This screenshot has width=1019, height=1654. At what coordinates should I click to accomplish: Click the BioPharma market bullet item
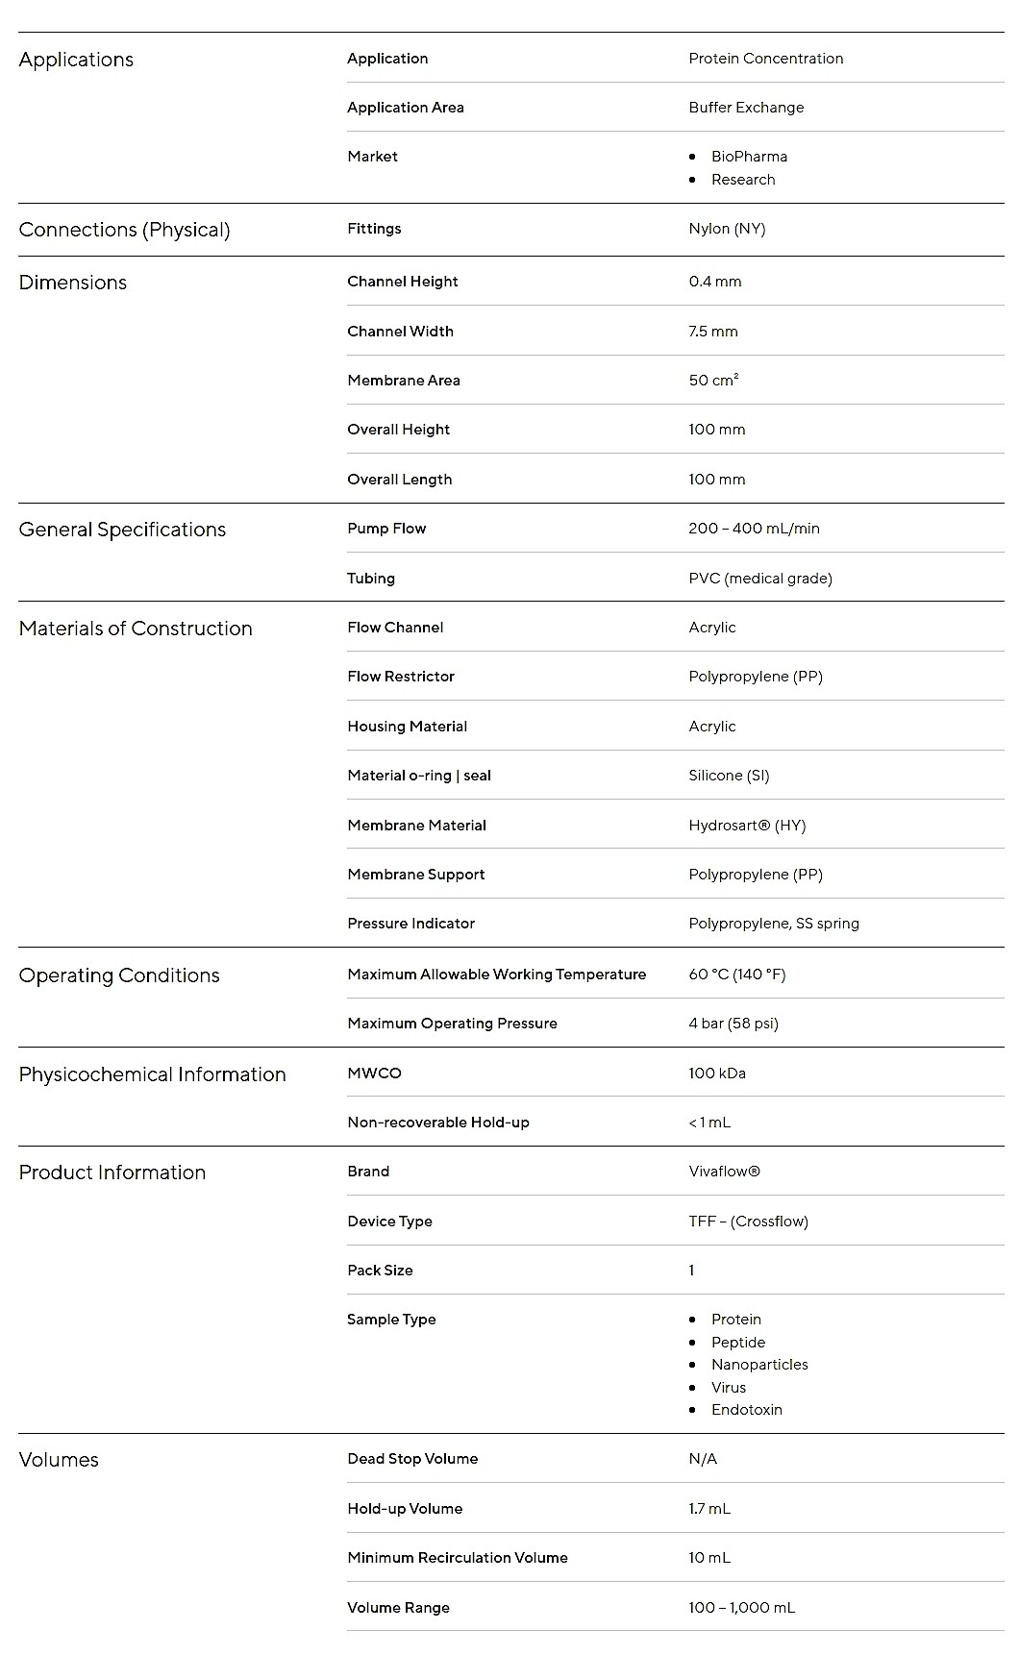(x=749, y=157)
